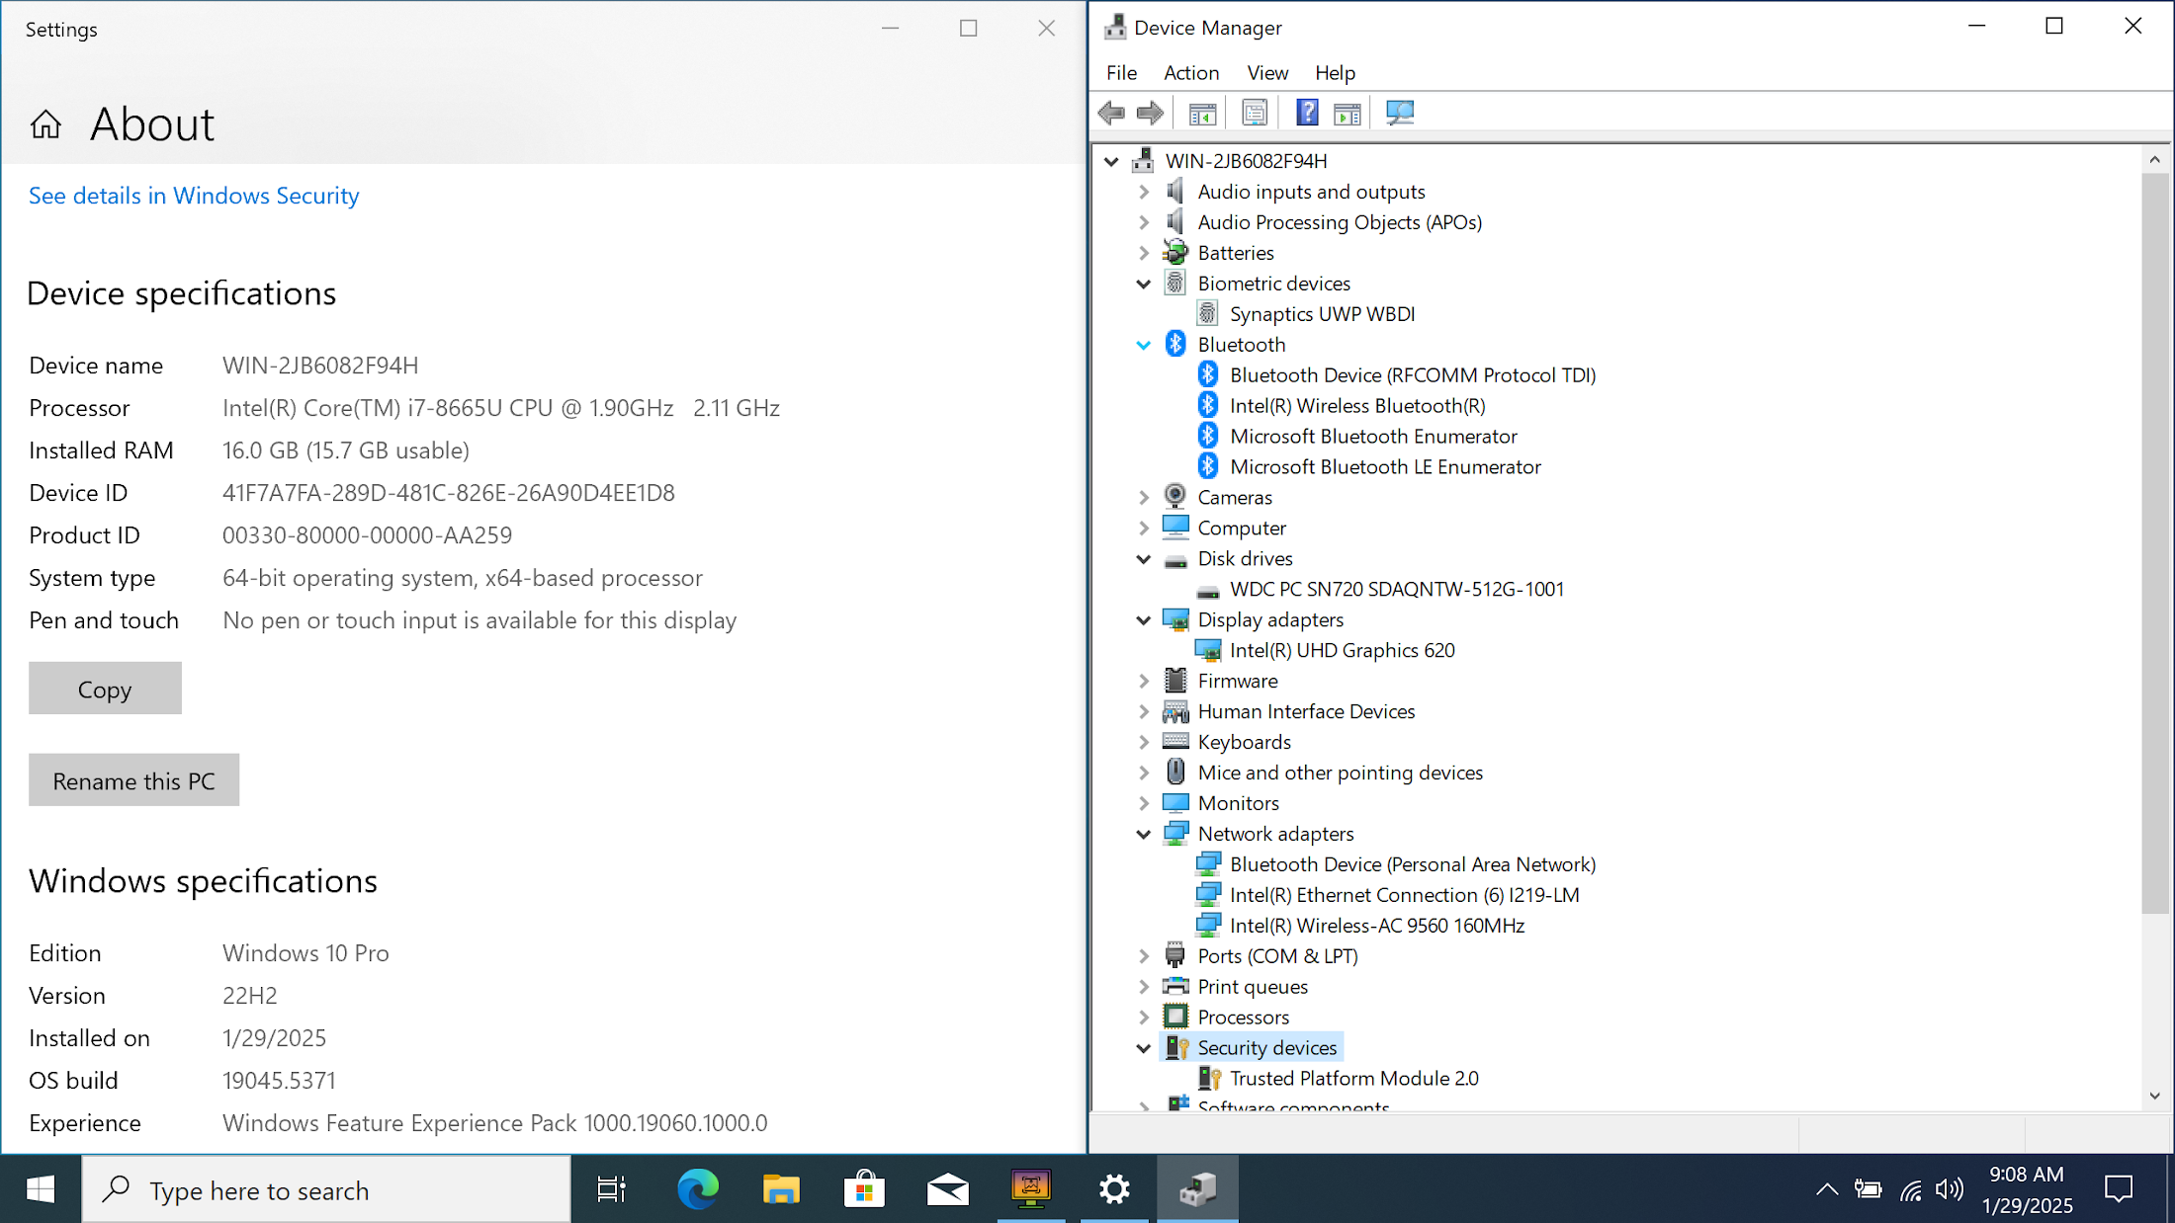Open the Wi-Fi network tray icon
The height and width of the screenshot is (1223, 2175).
[x=1910, y=1189]
